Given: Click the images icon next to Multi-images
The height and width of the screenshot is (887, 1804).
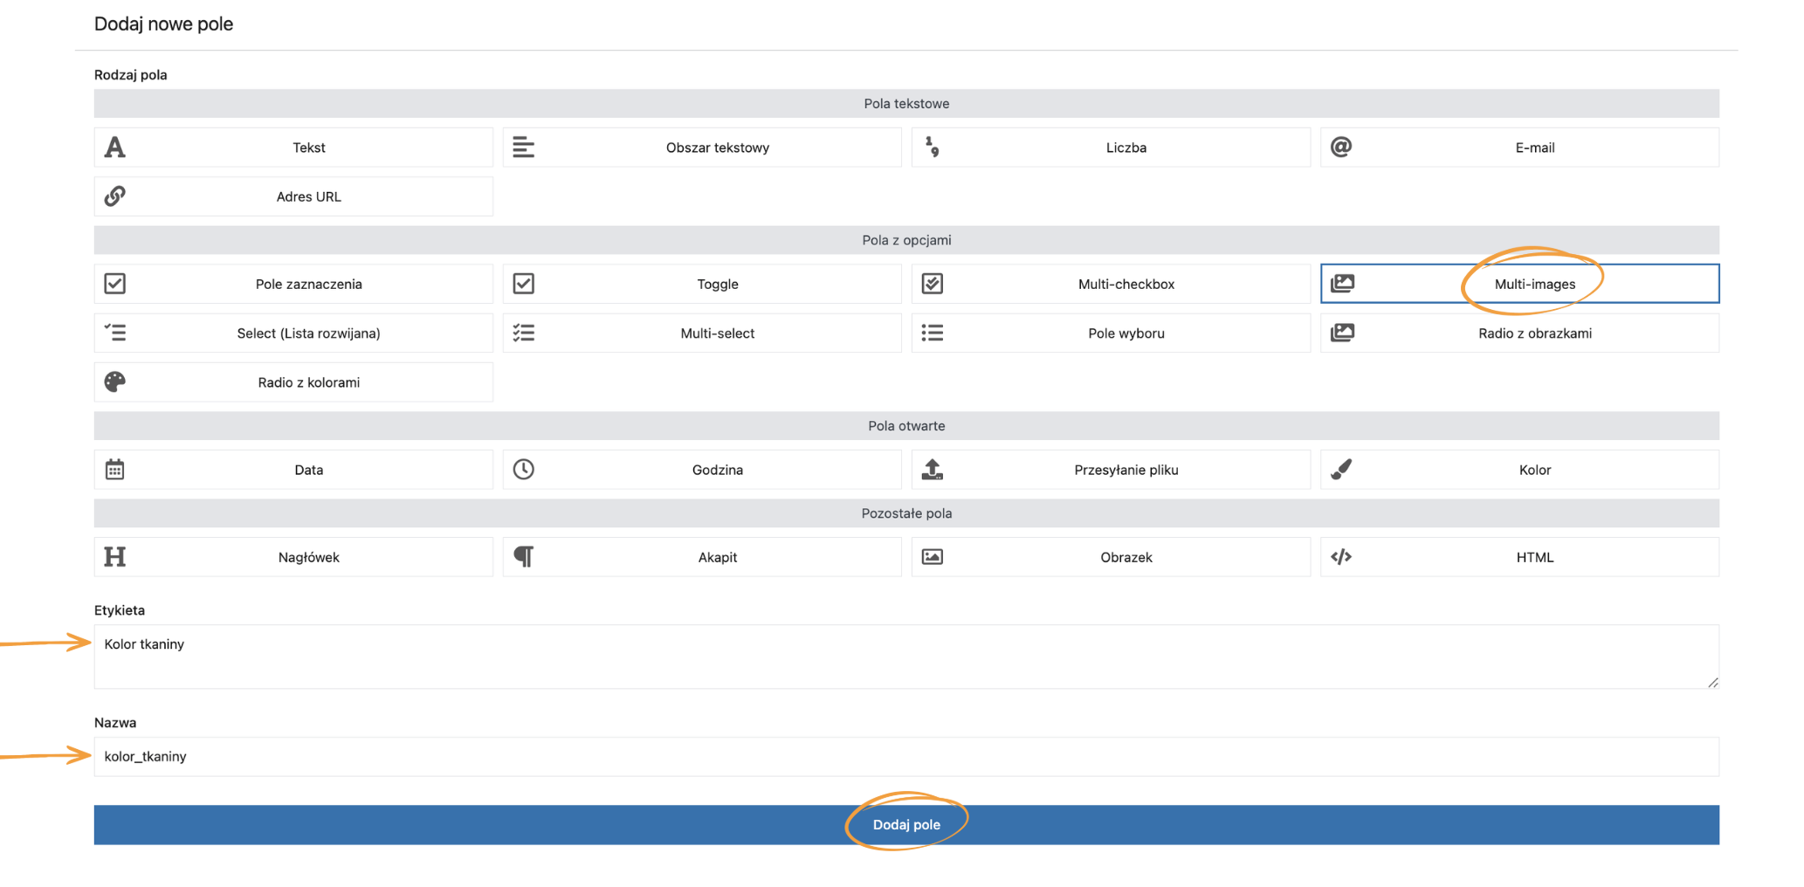Looking at the screenshot, I should (1345, 283).
